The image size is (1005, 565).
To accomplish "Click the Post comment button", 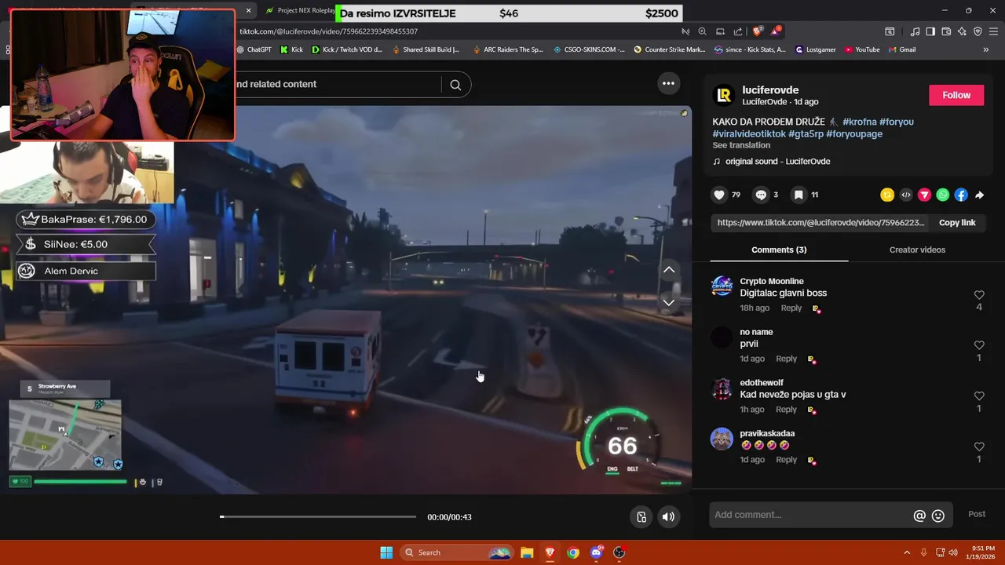I will click(x=977, y=514).
